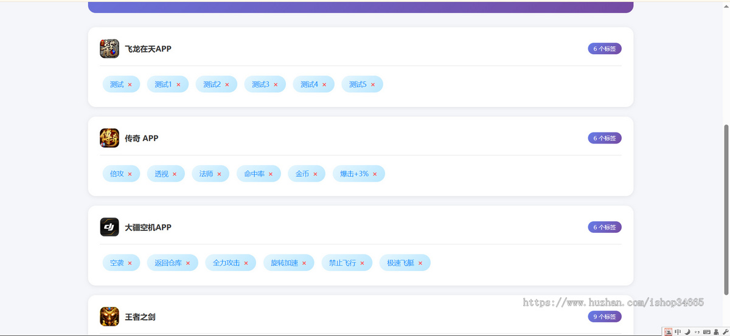The width and height of the screenshot is (730, 336).
Task: Click the 王者之剑 app icon
Action: [x=109, y=317]
